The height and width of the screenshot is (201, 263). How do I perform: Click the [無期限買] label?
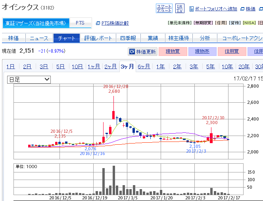203,23
